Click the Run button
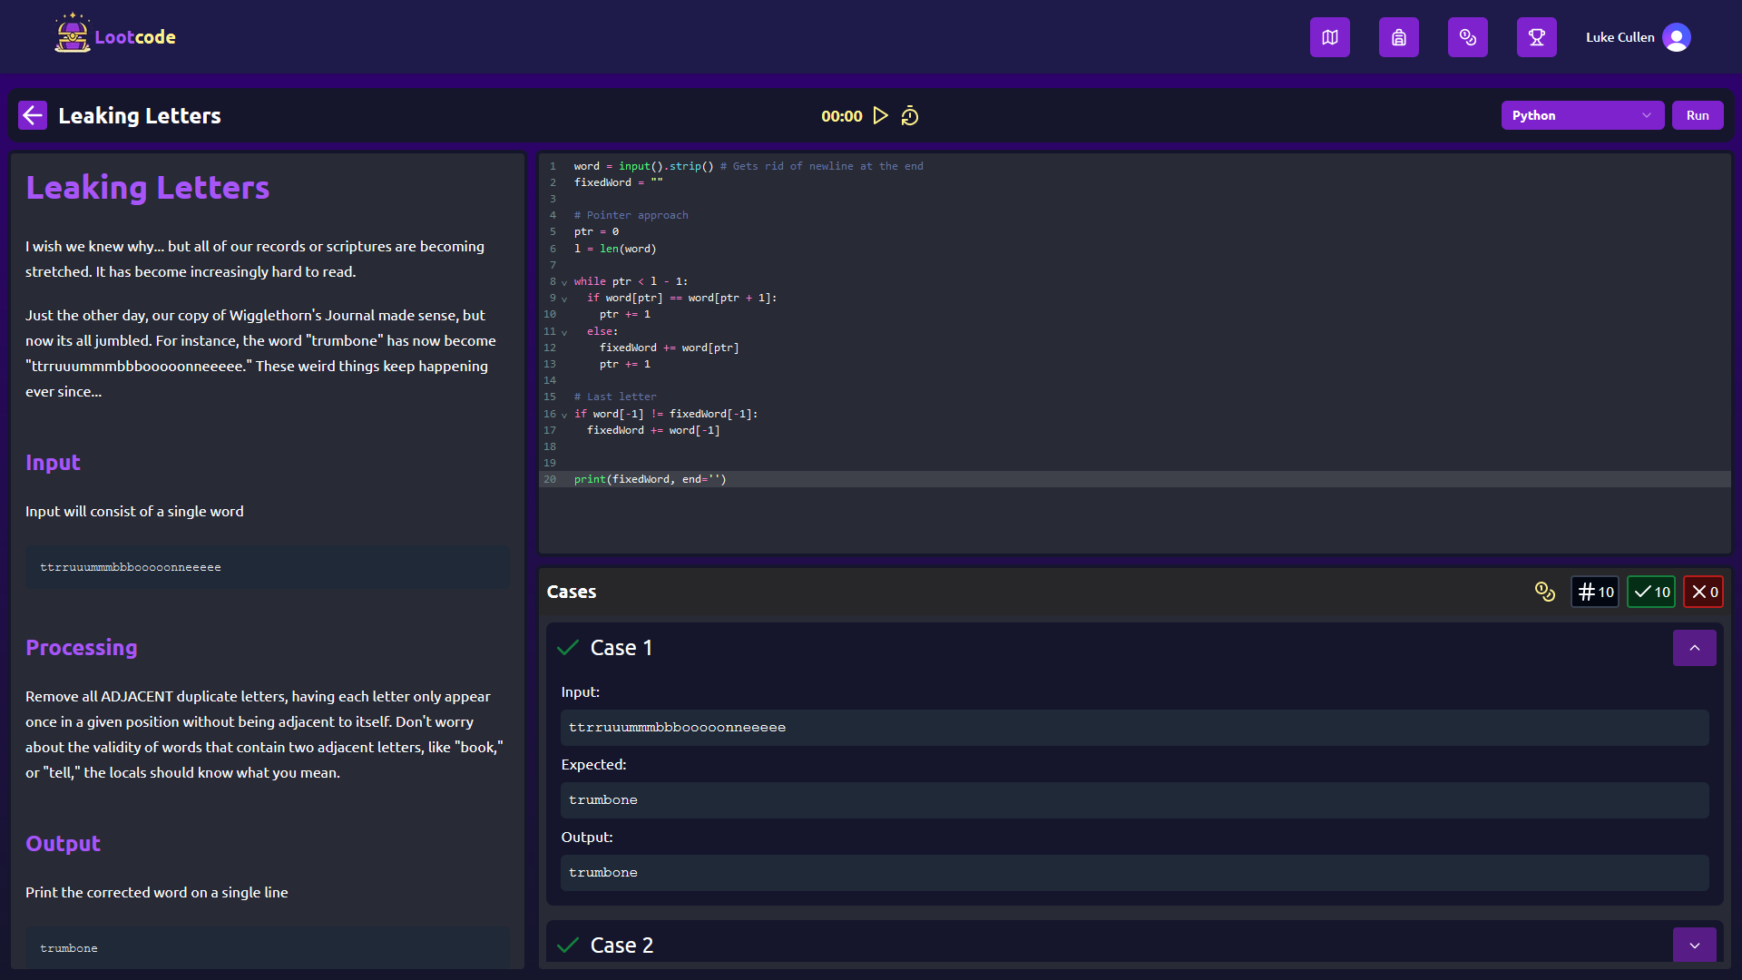Screen dimensions: 1742x980 point(1698,115)
